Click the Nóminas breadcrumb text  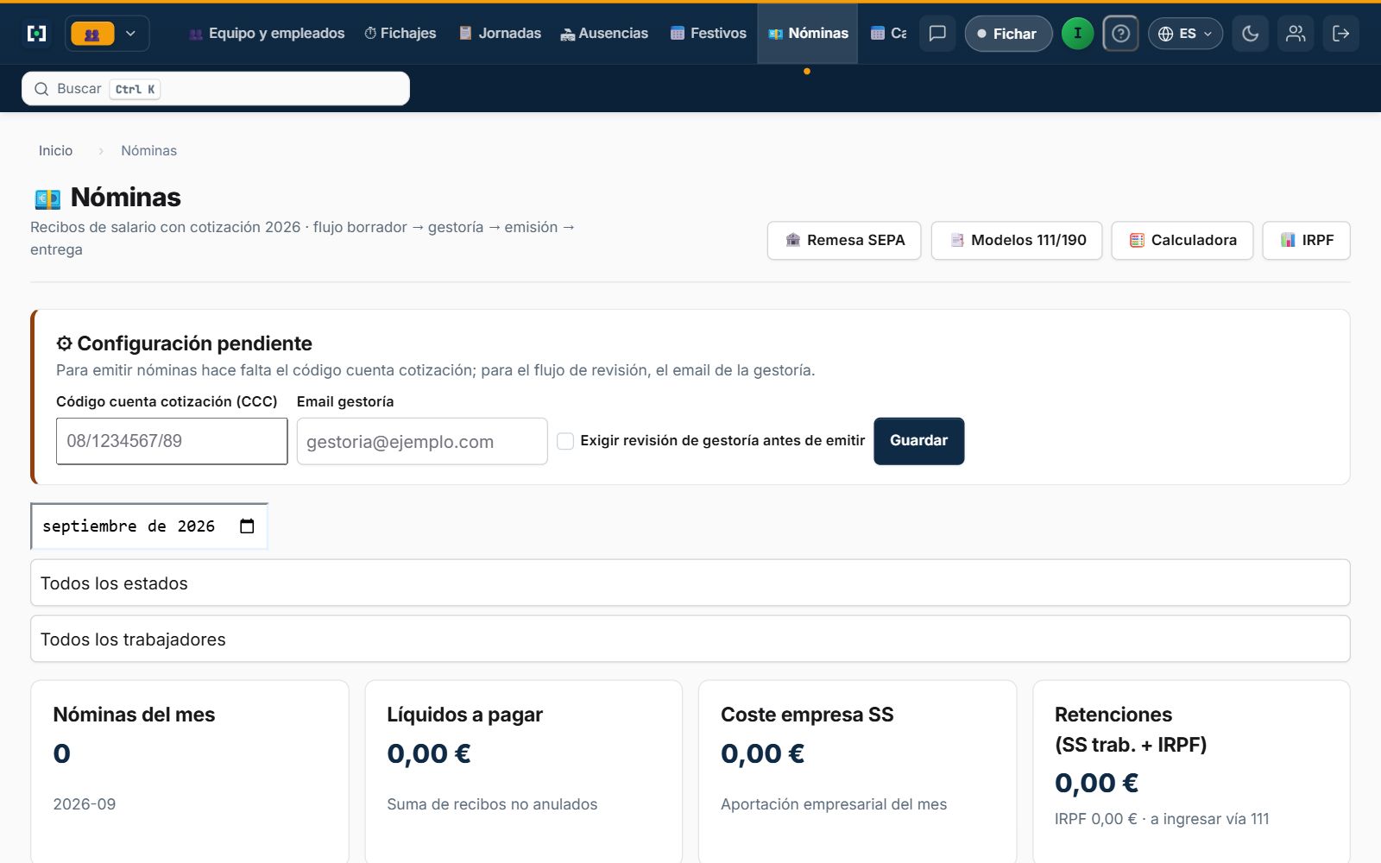coord(148,151)
